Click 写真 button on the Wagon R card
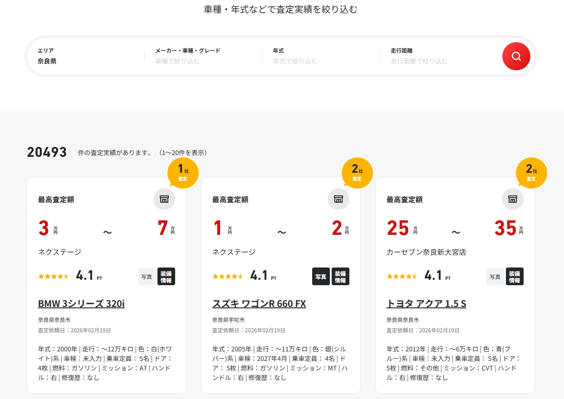Screen dimensions: 564x399 point(321,277)
